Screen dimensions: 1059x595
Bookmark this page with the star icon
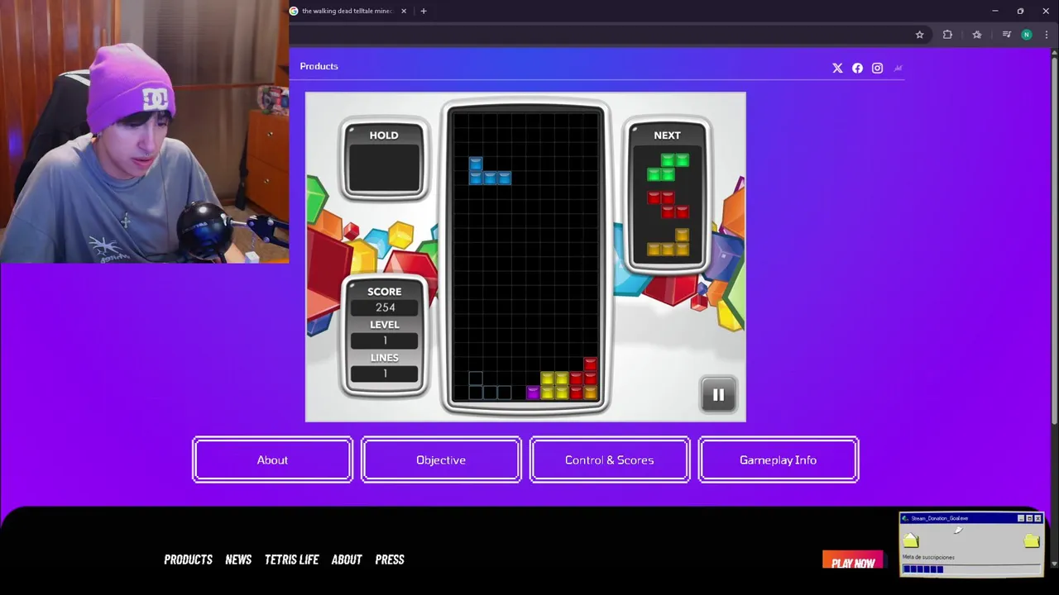919,35
